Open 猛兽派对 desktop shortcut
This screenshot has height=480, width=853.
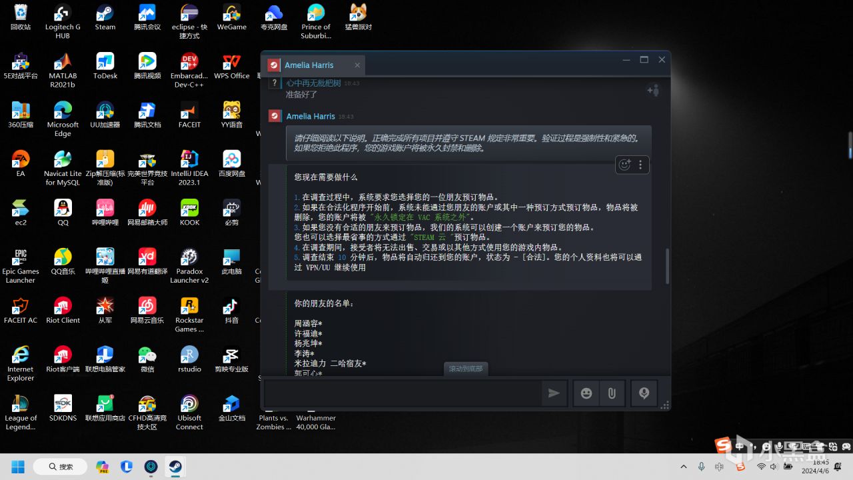359,17
